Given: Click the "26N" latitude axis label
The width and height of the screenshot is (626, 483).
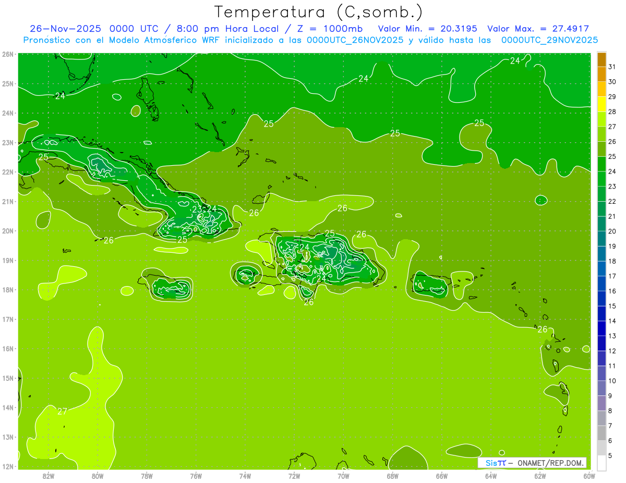Looking at the screenshot, I should click(8, 54).
